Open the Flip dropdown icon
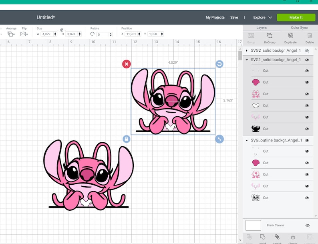 (24, 34)
